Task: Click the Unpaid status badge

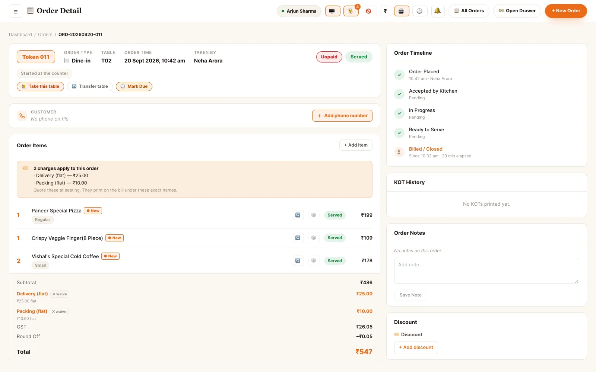Action: pos(329,57)
